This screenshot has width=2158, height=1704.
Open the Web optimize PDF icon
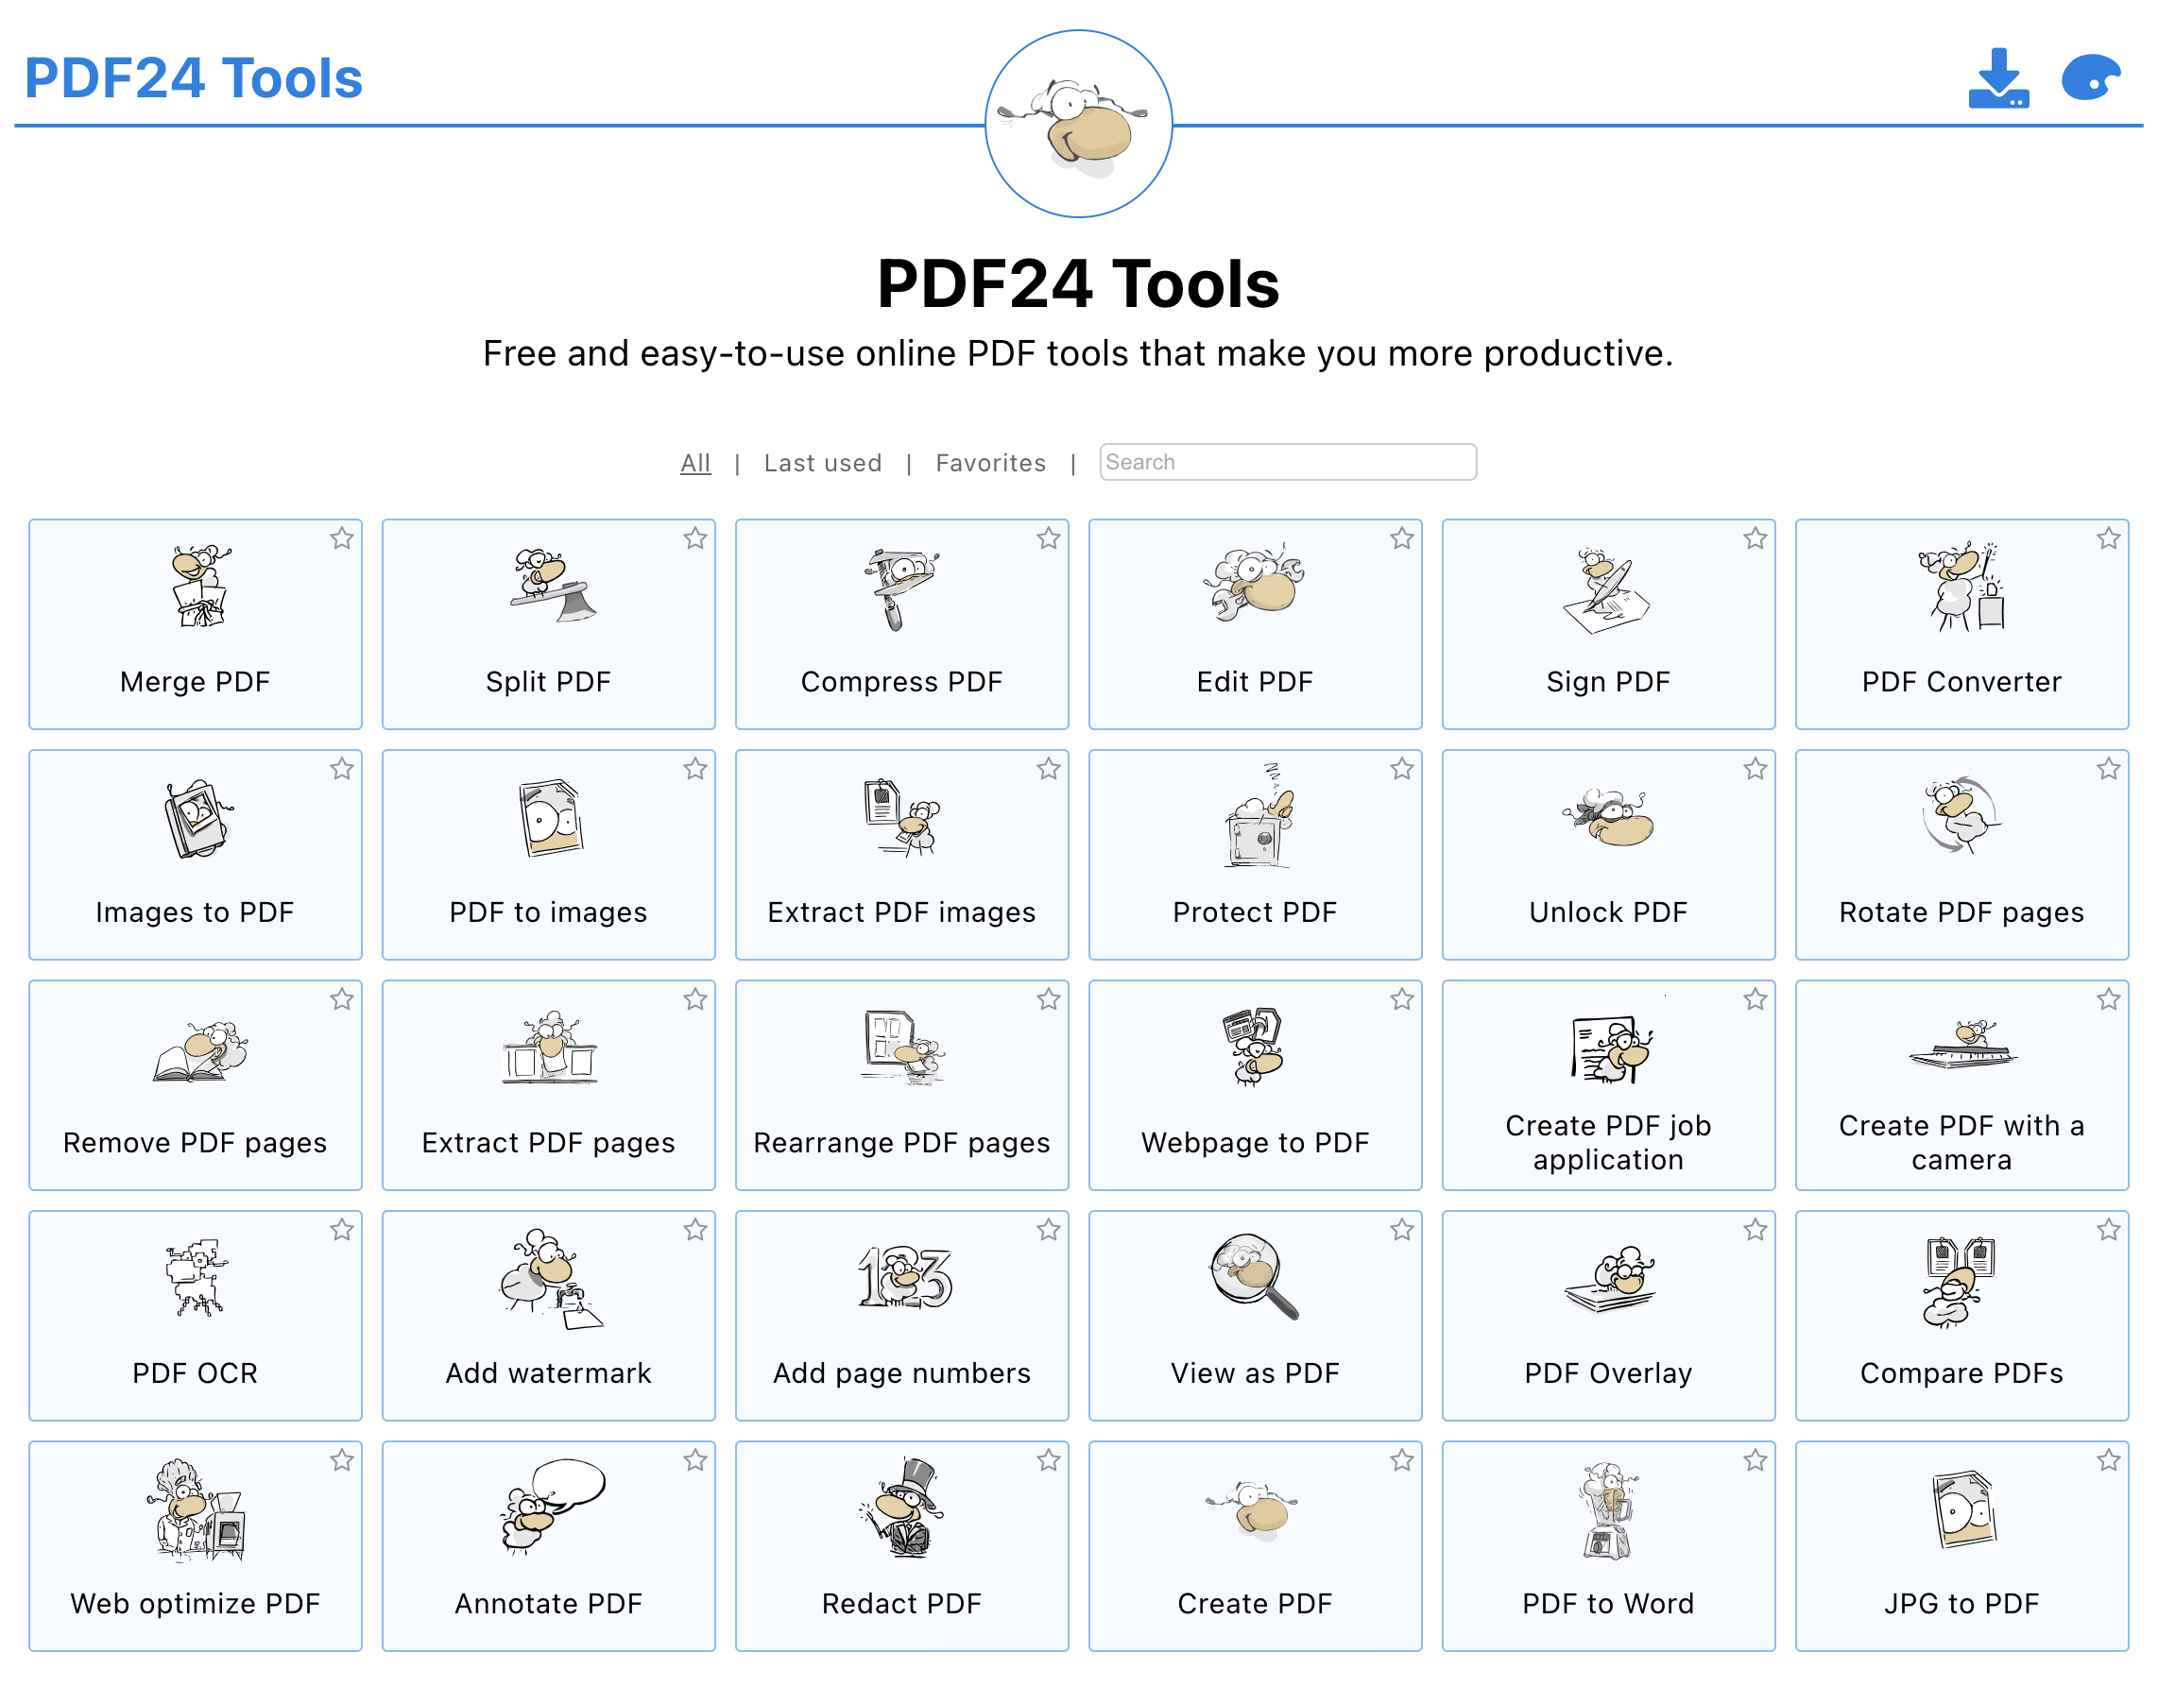(197, 1510)
